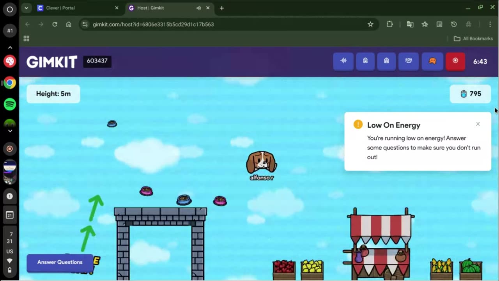499x281 pixels.
Task: Click the orange character cosmetics button
Action: click(x=432, y=61)
